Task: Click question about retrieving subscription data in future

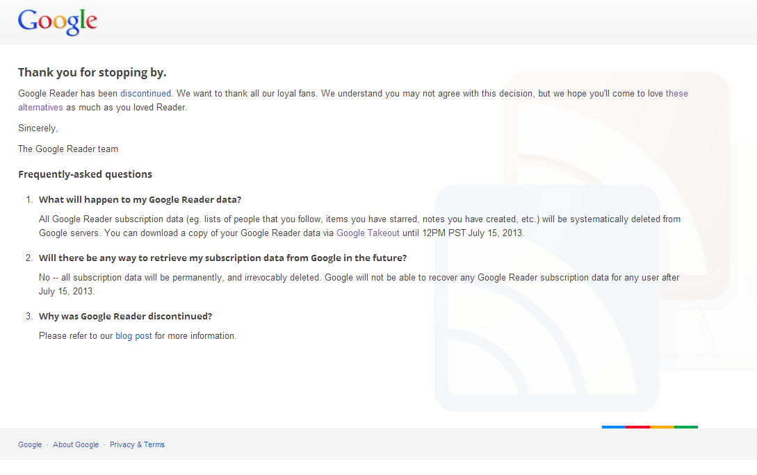Action: (222, 258)
